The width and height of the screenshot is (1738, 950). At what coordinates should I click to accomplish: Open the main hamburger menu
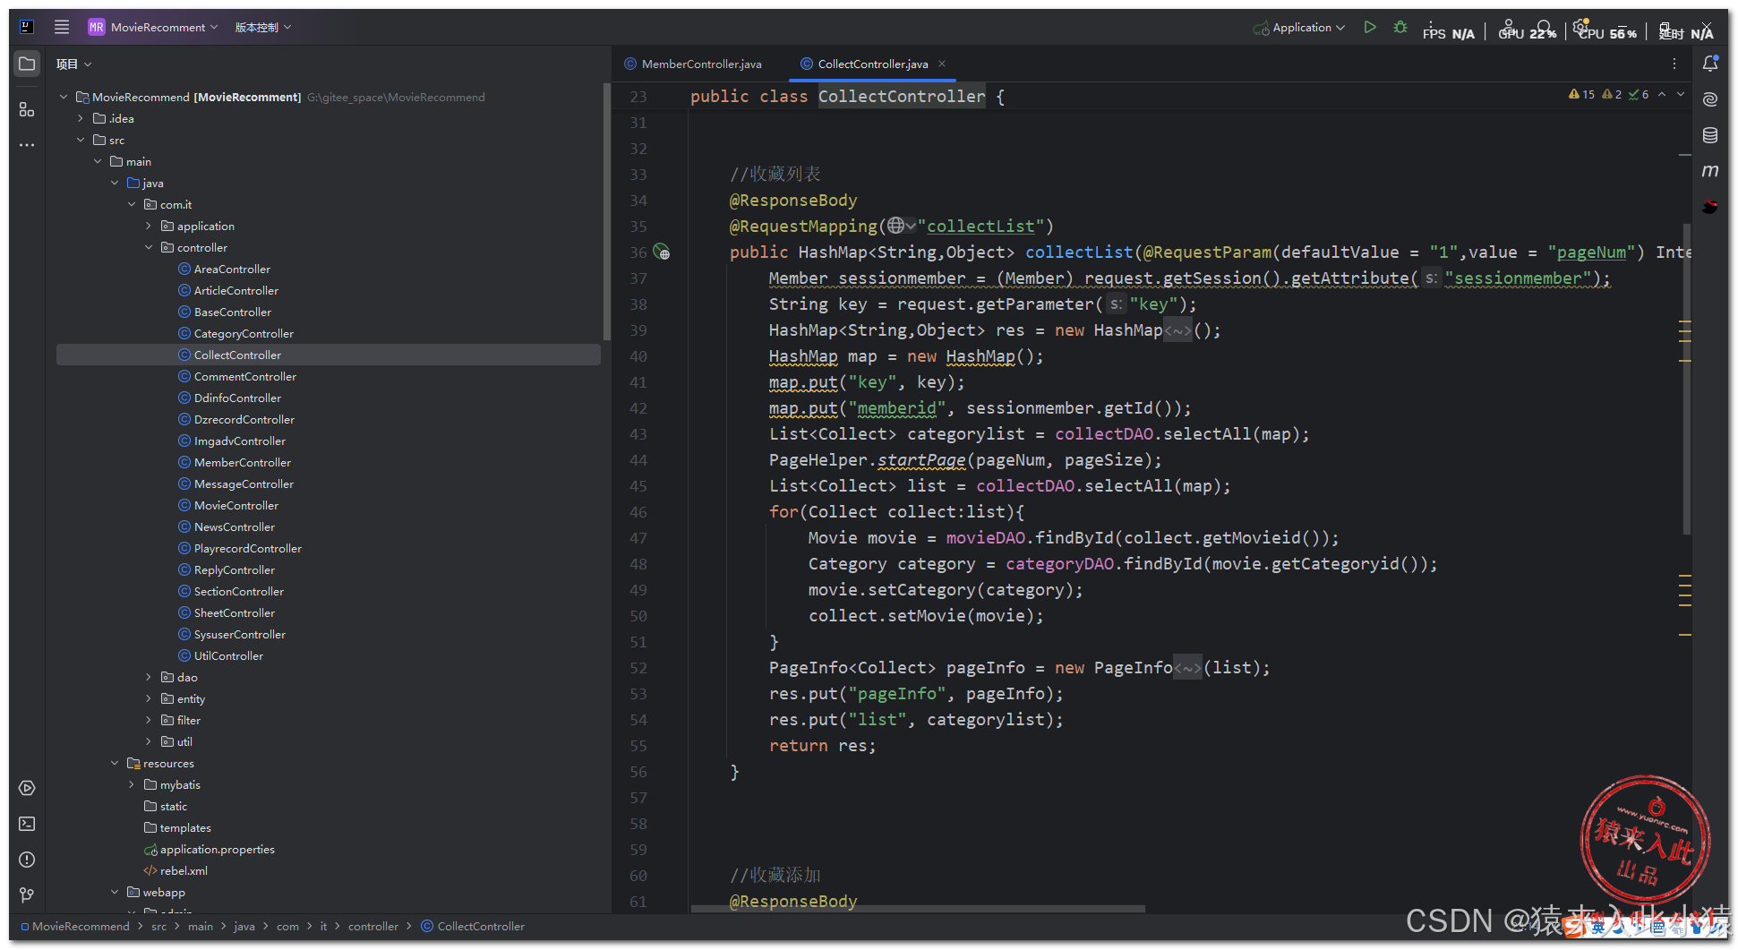(x=62, y=27)
